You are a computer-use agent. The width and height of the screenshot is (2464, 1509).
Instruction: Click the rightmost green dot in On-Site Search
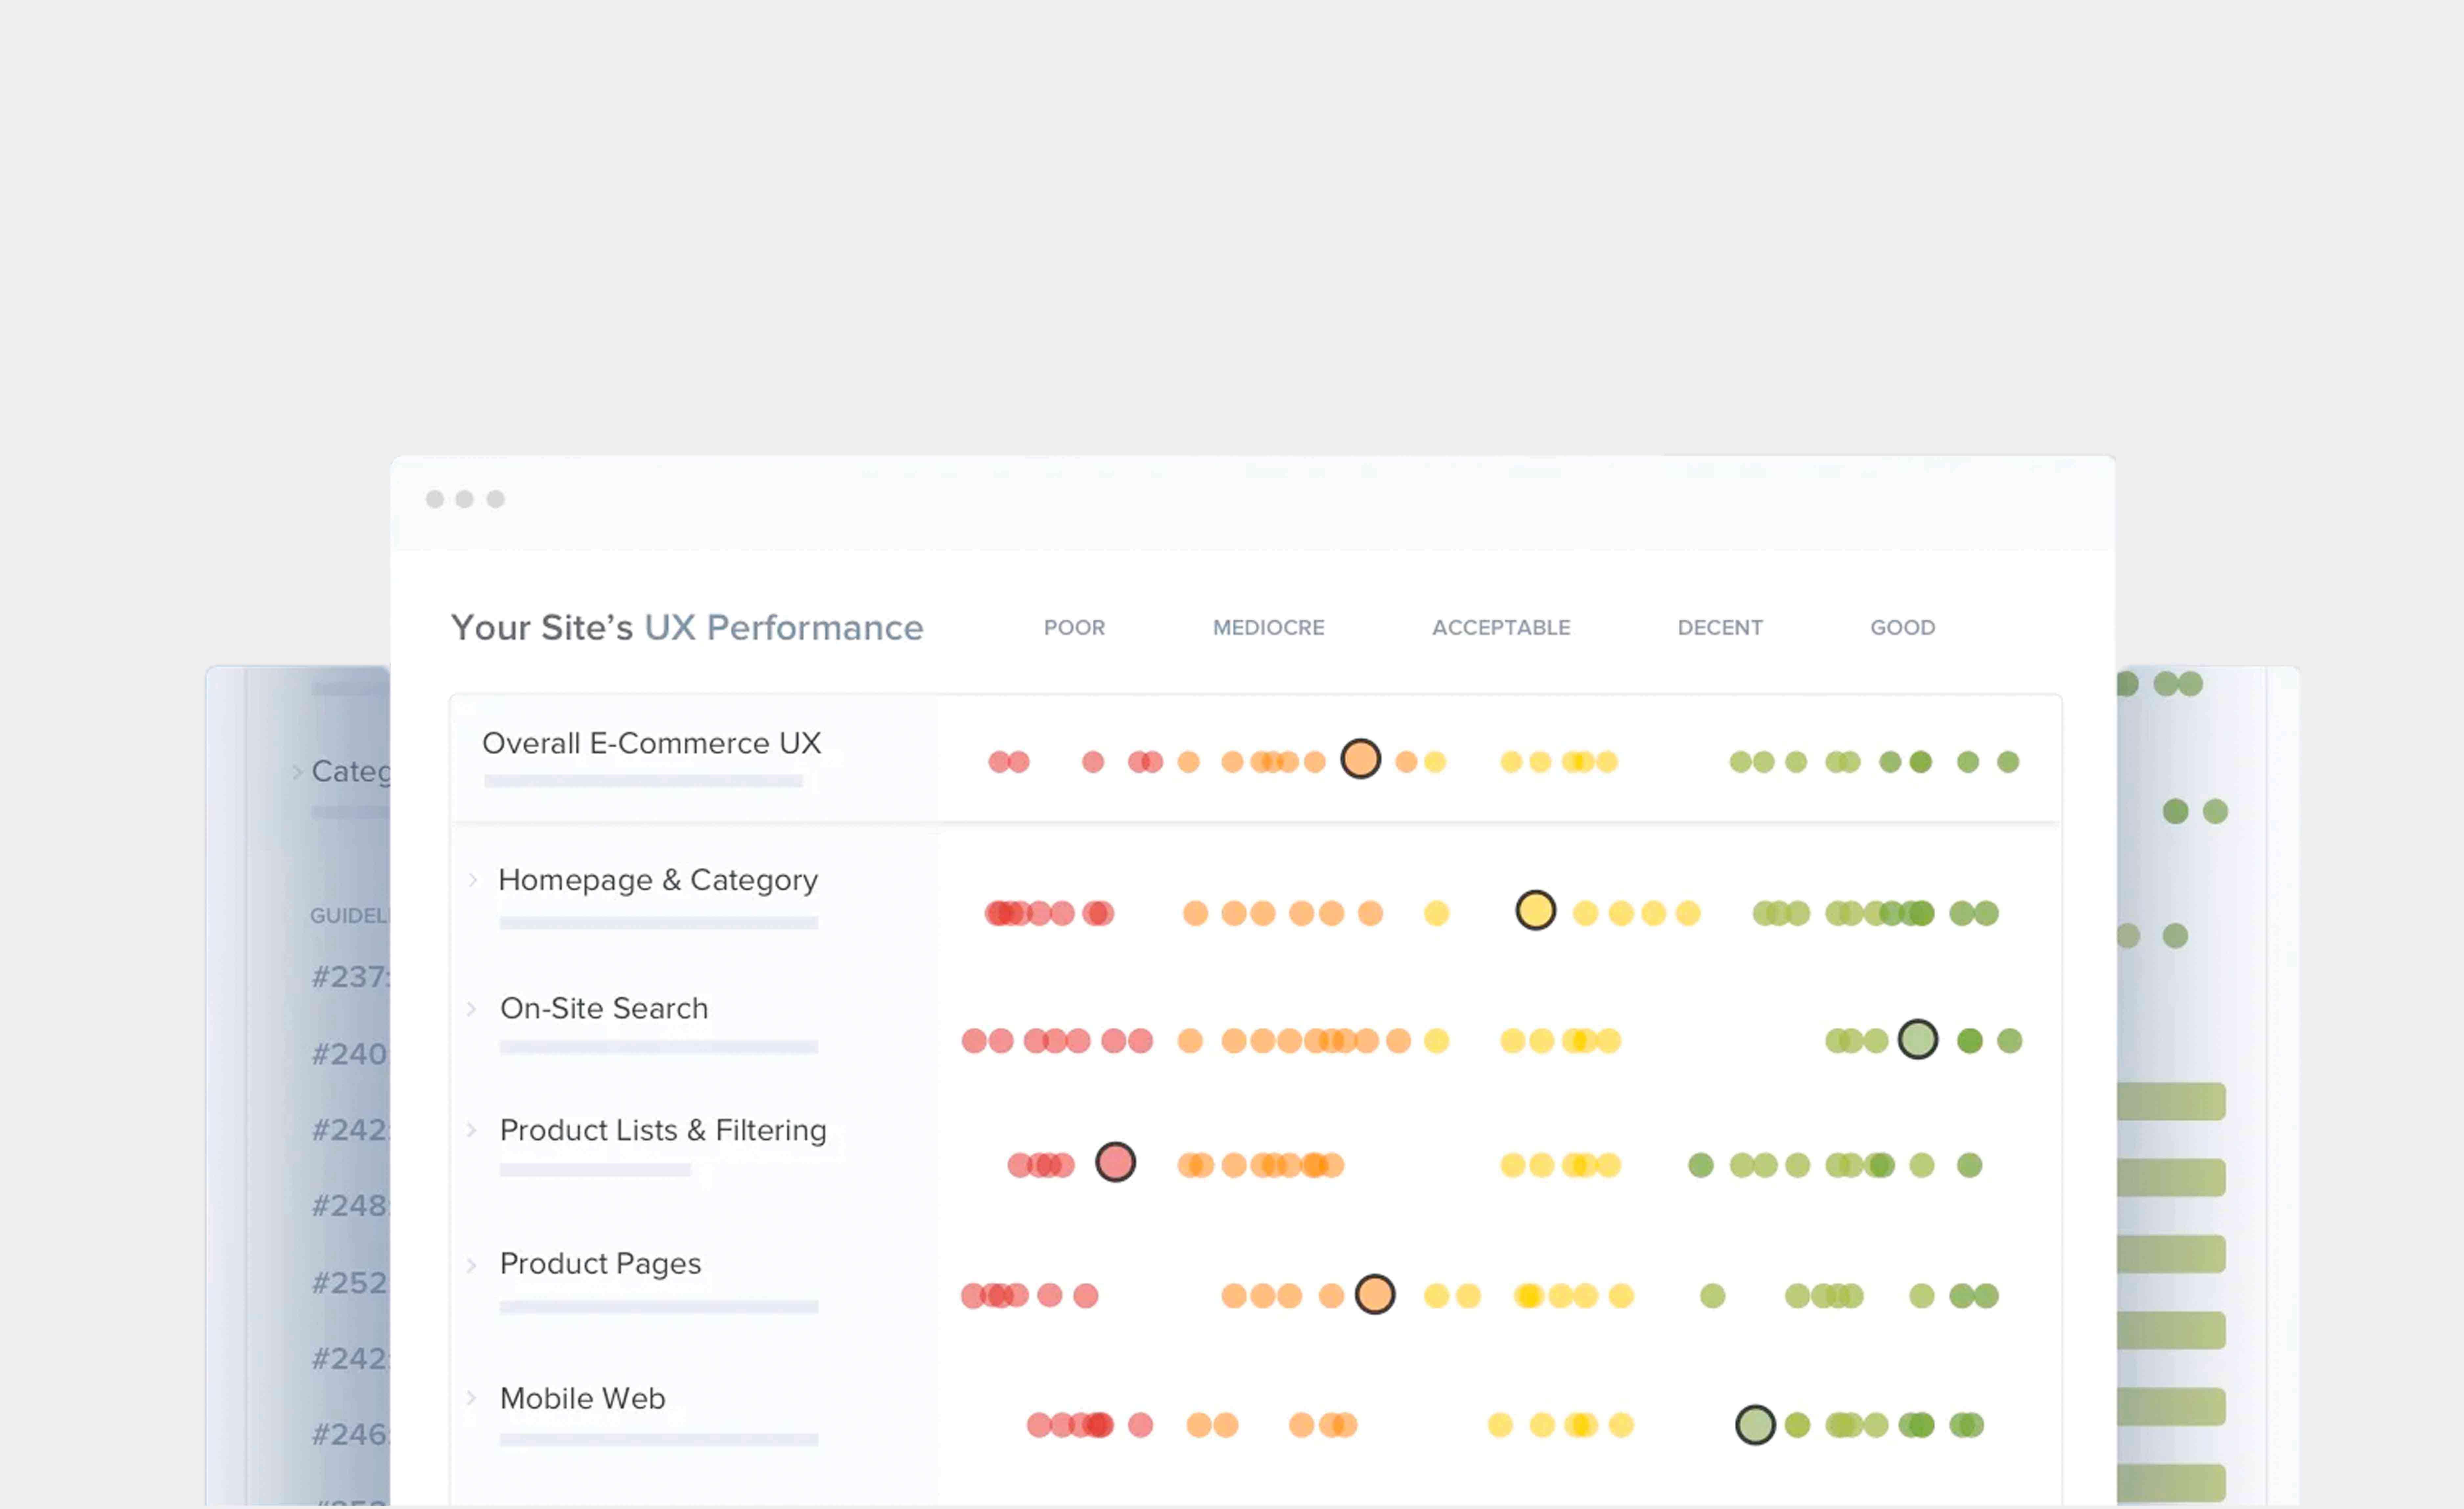[x=2010, y=1041]
